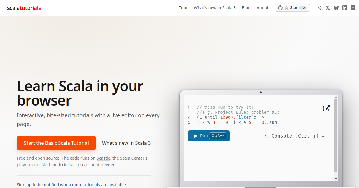The image size is (359, 188).
Task: Run the code example
Action: [x=209, y=136]
